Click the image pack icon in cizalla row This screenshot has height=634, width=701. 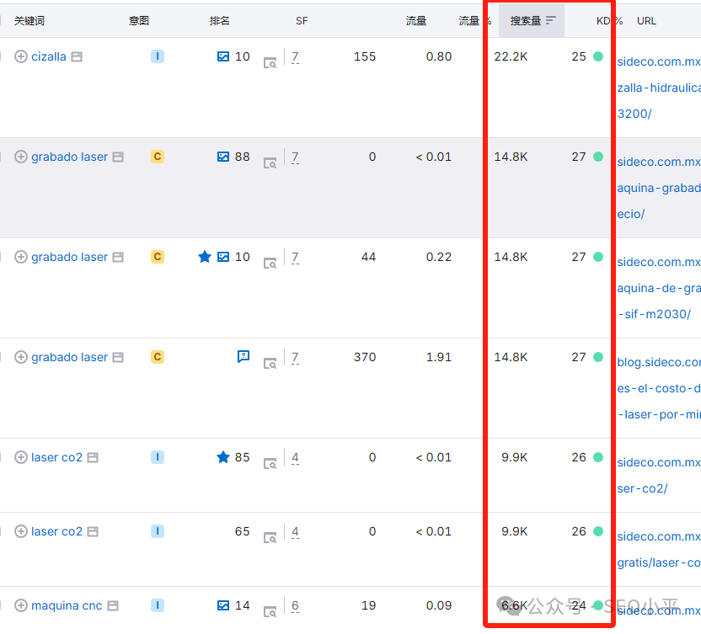(223, 56)
